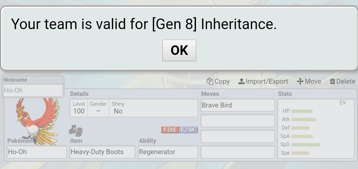Delete this Pokémon with trash icon
Viewport: 358px width, 169px height.
click(x=342, y=81)
